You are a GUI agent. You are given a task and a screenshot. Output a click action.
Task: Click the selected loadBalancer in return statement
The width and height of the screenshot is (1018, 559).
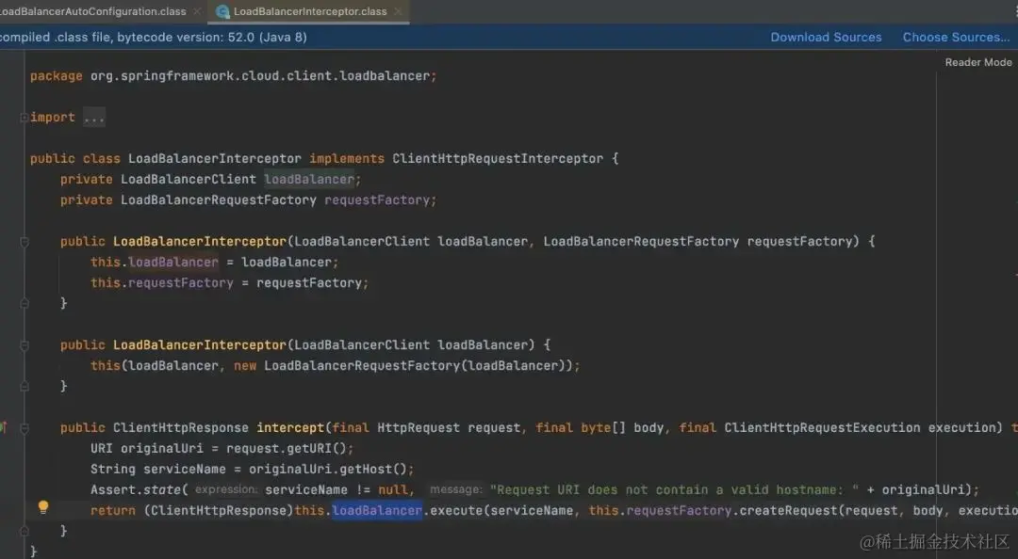(x=377, y=511)
